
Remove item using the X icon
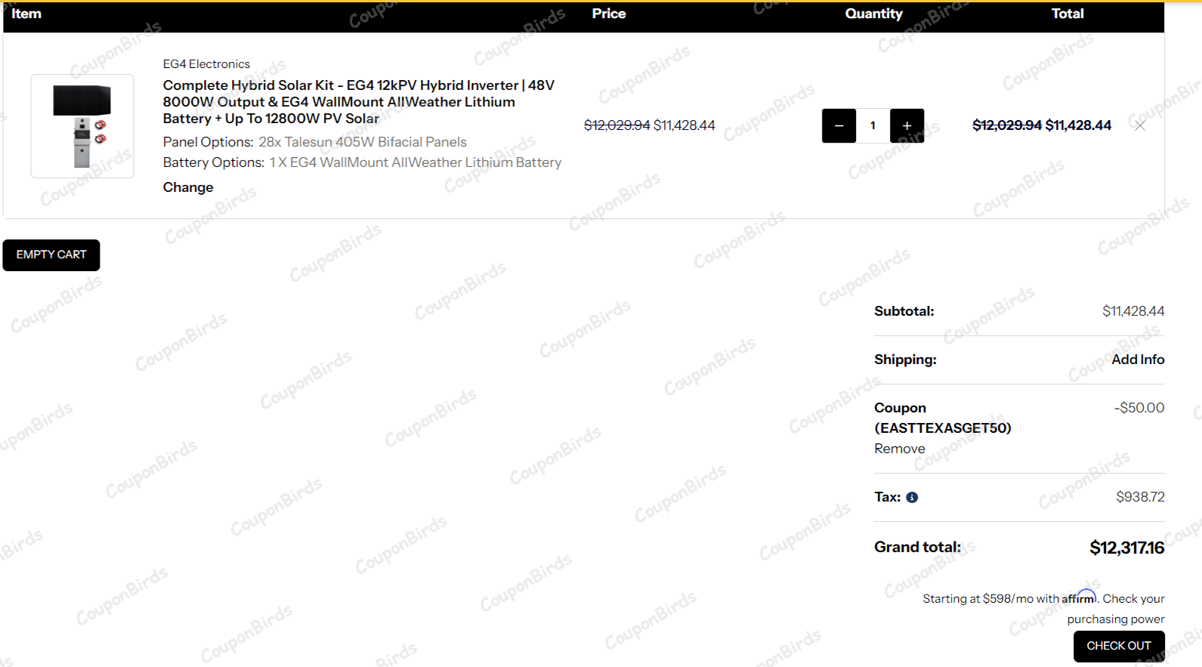pyautogui.click(x=1140, y=125)
